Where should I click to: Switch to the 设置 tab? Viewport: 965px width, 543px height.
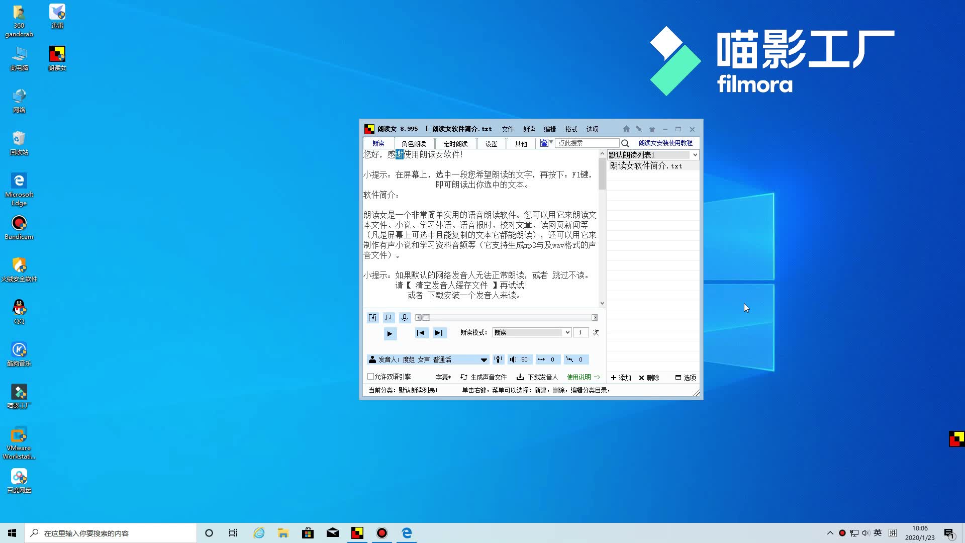click(x=491, y=144)
